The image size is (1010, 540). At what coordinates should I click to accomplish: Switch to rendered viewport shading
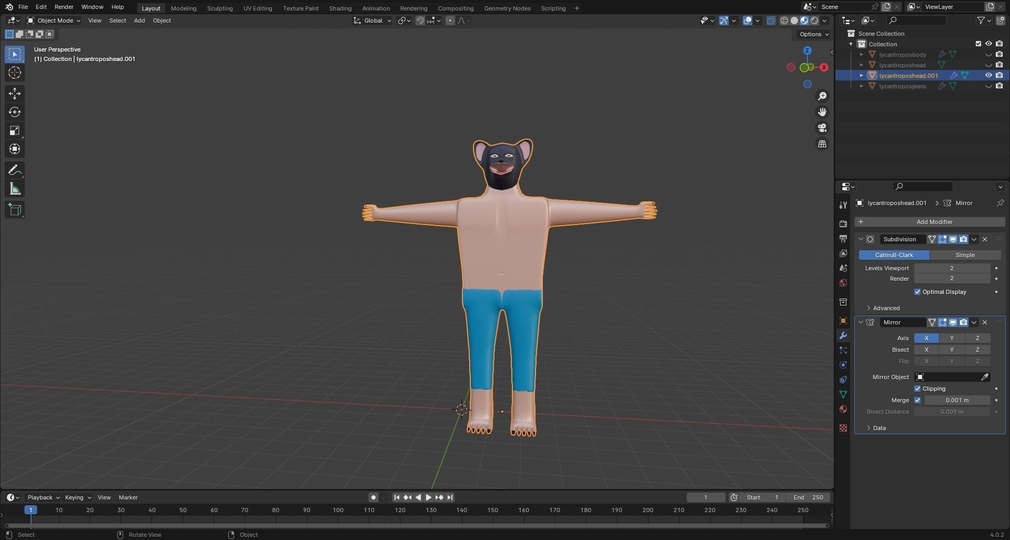(814, 21)
